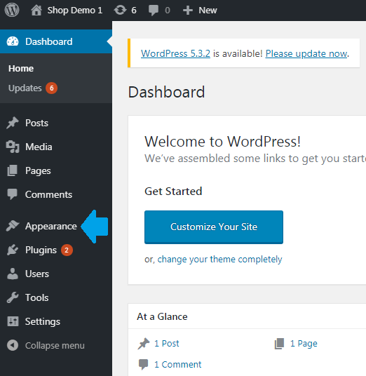
Task: Click the bubble icon beside 1 Comment
Action: (x=143, y=365)
